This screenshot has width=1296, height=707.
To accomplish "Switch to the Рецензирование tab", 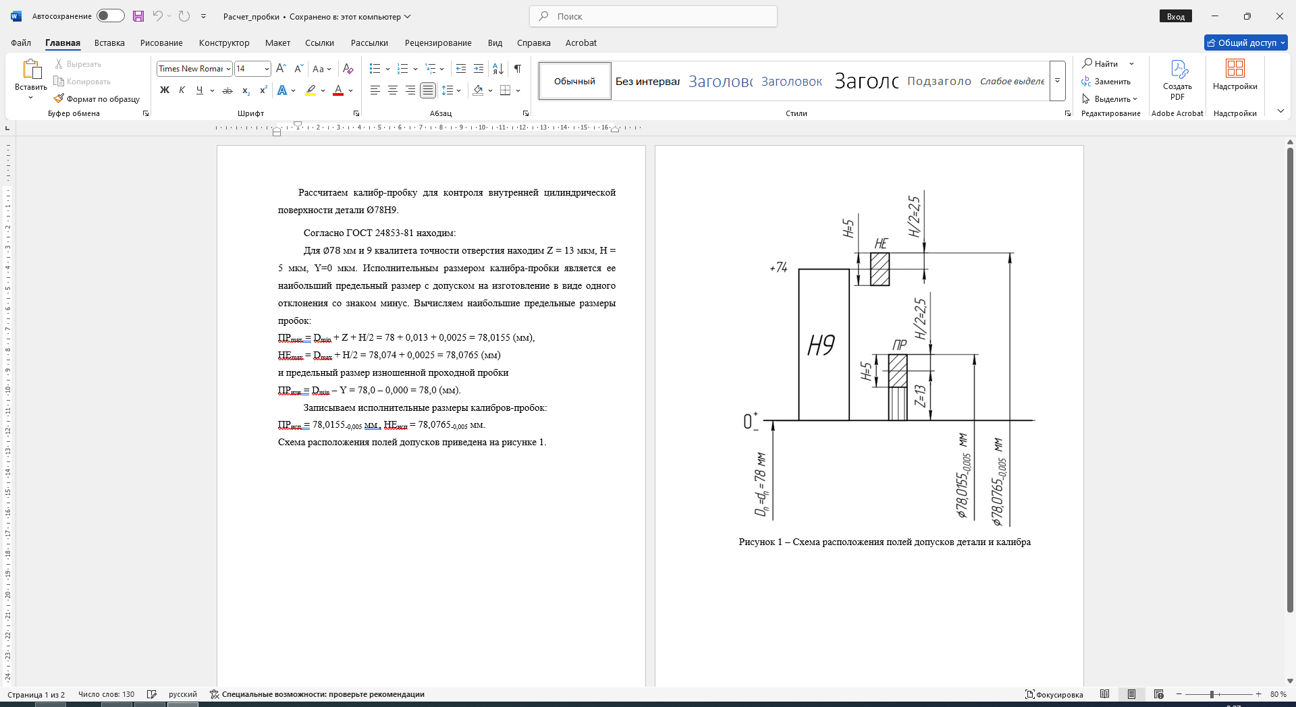I will [438, 43].
